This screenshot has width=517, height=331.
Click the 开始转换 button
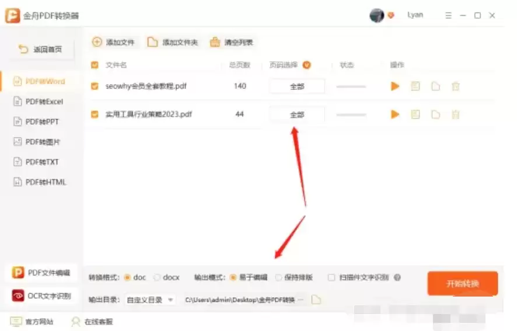pyautogui.click(x=462, y=284)
